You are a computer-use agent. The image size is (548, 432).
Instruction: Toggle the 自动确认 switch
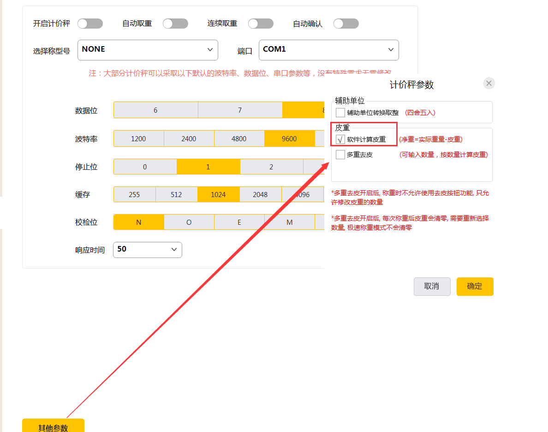(346, 24)
